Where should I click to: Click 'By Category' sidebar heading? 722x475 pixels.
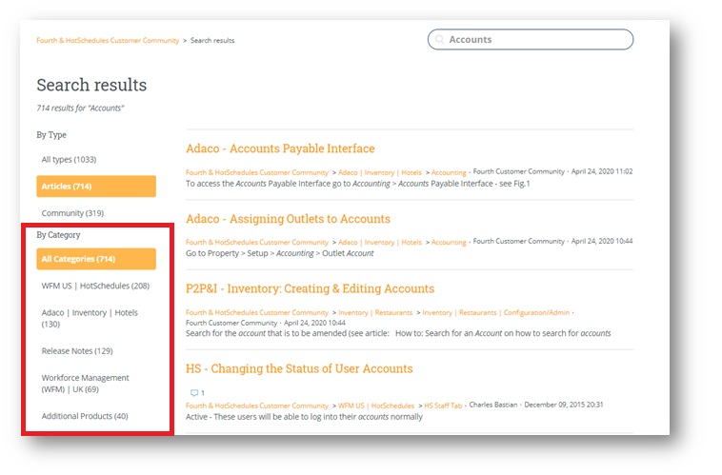[x=58, y=235]
